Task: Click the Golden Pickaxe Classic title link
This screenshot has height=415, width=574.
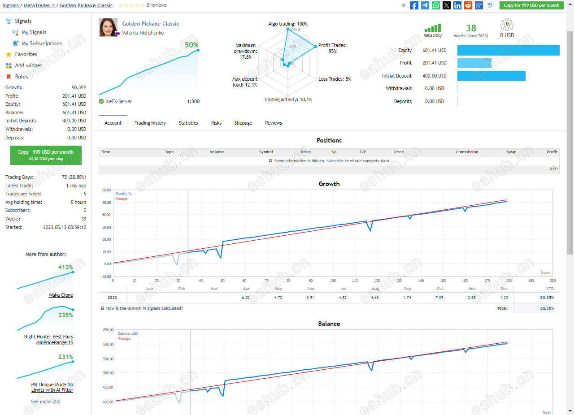Action: pos(151,24)
